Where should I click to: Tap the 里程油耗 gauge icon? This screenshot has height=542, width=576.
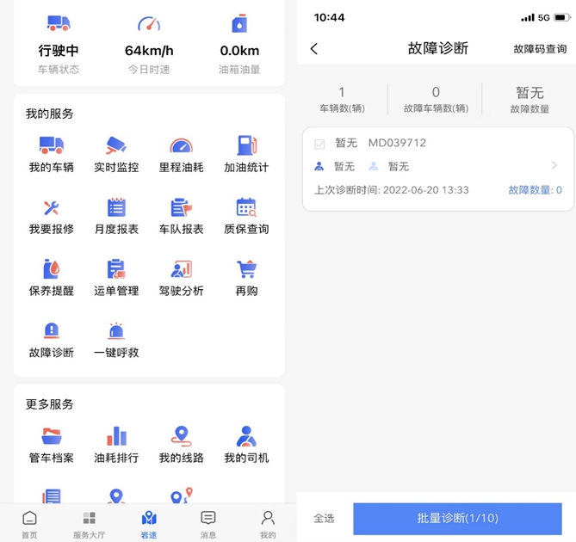pos(181,145)
